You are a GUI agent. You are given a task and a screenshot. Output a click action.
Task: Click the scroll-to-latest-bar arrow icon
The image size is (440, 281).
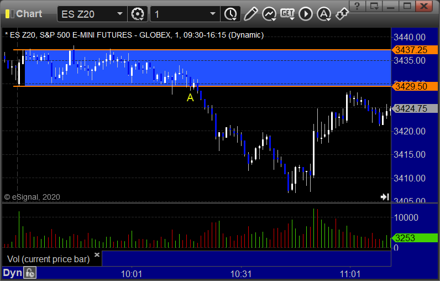coord(385,197)
